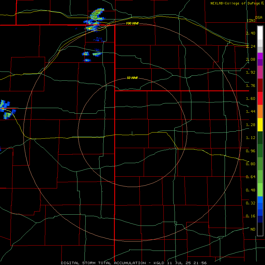The height and width of the screenshot is (265, 265).
Task: Click the 0.96 legend value
Action: pyautogui.click(x=251, y=151)
